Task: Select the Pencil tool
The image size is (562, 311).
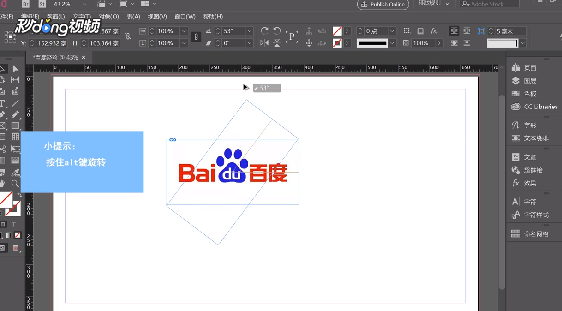Action: tap(15, 114)
